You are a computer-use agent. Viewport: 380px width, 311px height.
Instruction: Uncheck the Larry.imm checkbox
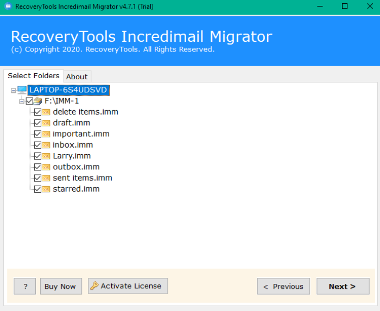37,156
